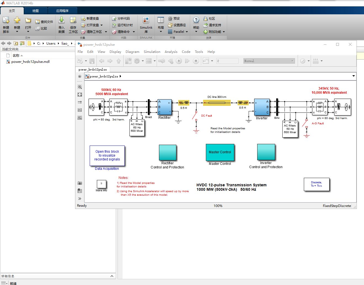Click the Open (打开) folder icon
The height and width of the screenshot is (285, 364).
pyautogui.click(x=28, y=20)
